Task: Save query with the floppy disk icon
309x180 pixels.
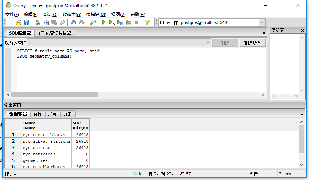Action: pyautogui.click(x=27, y=23)
